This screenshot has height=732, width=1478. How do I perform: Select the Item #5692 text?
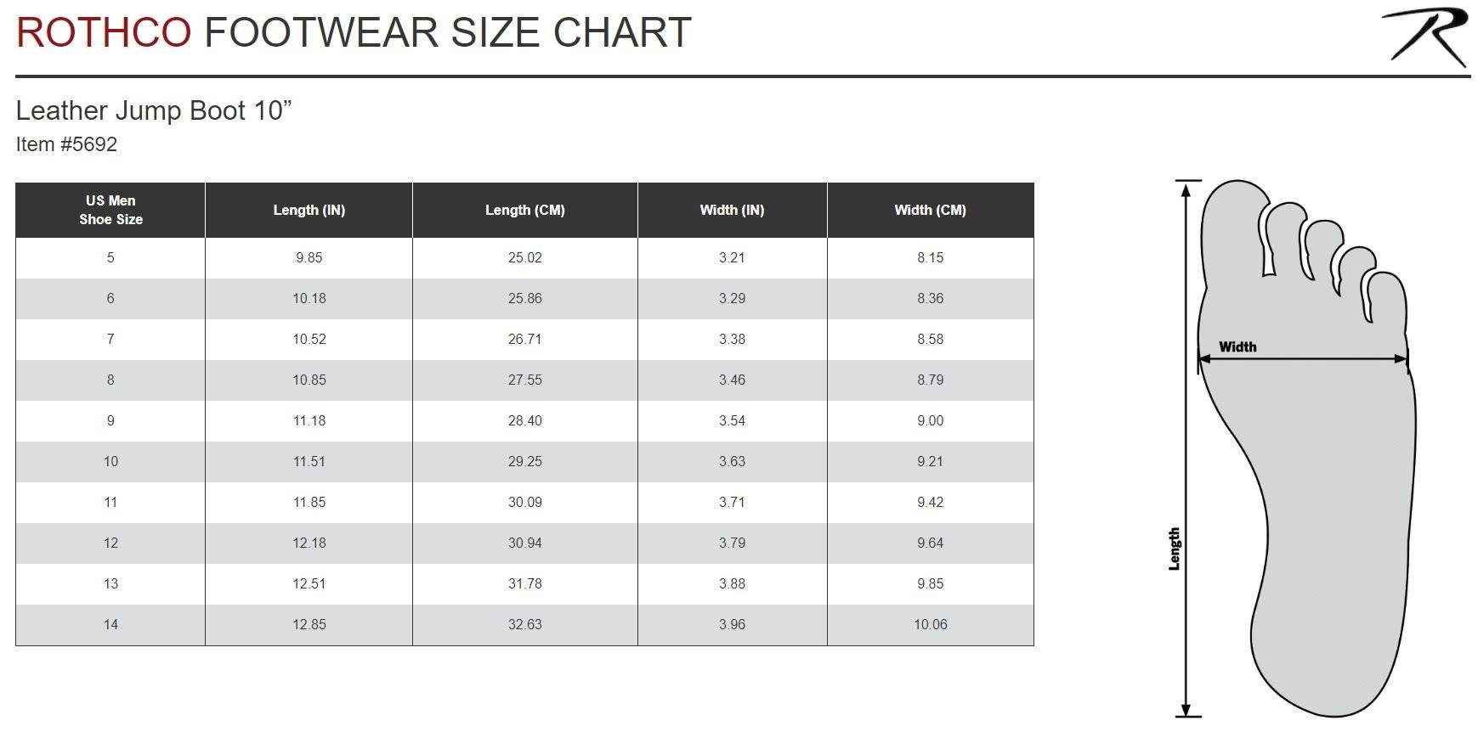point(66,144)
